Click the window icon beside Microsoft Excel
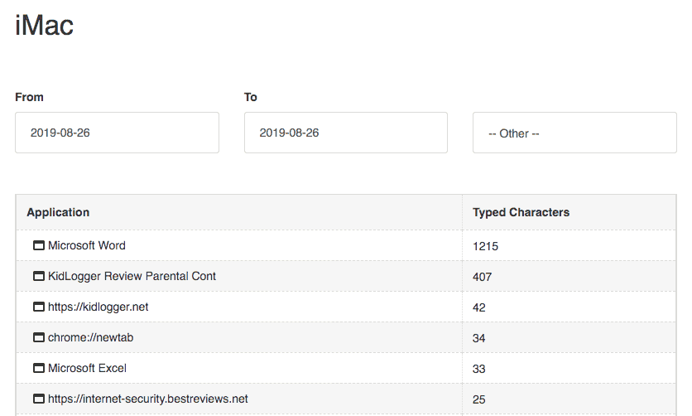The image size is (692, 416). 38,369
